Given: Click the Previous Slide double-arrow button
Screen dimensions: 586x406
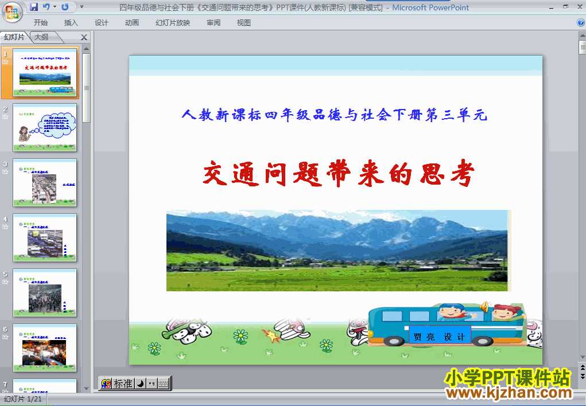Looking at the screenshot, I should tap(582, 368).
